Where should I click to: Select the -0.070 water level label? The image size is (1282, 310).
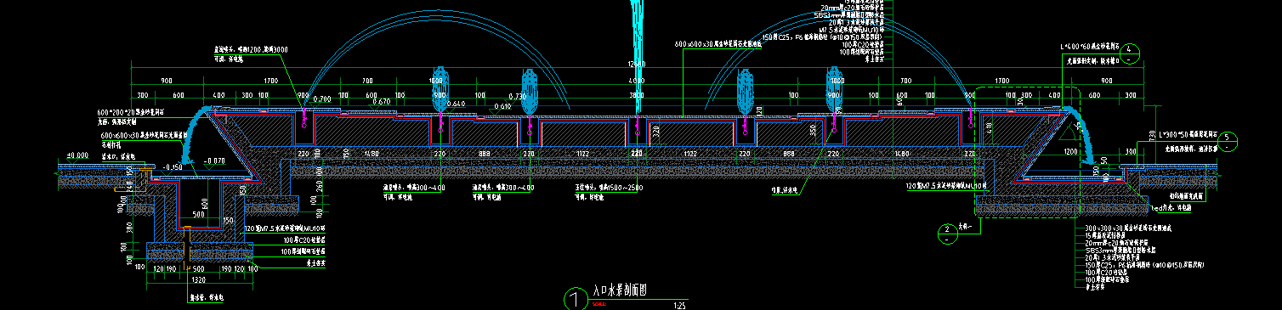(213, 161)
